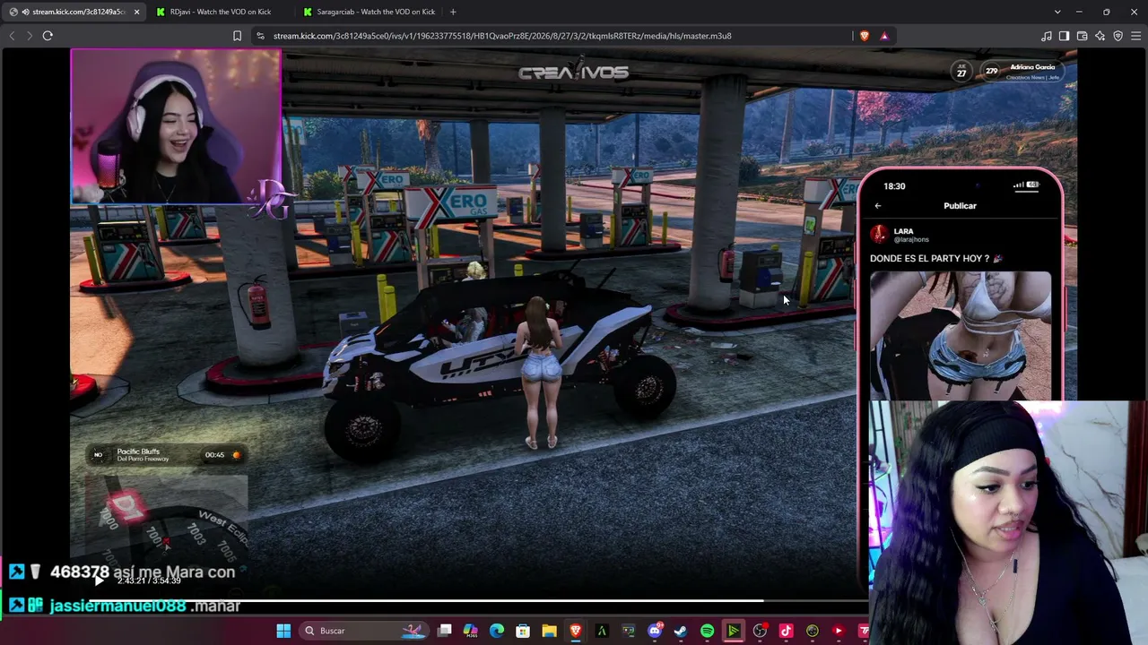1148x645 pixels.
Task: Click the Brave VPN shield icon
Action: [x=1118, y=36]
